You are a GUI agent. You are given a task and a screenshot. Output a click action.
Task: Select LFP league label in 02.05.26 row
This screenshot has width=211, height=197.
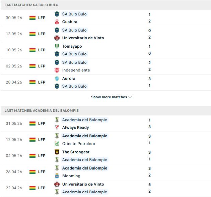pyautogui.click(x=42, y=66)
